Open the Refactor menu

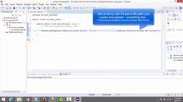[x=19, y=5]
